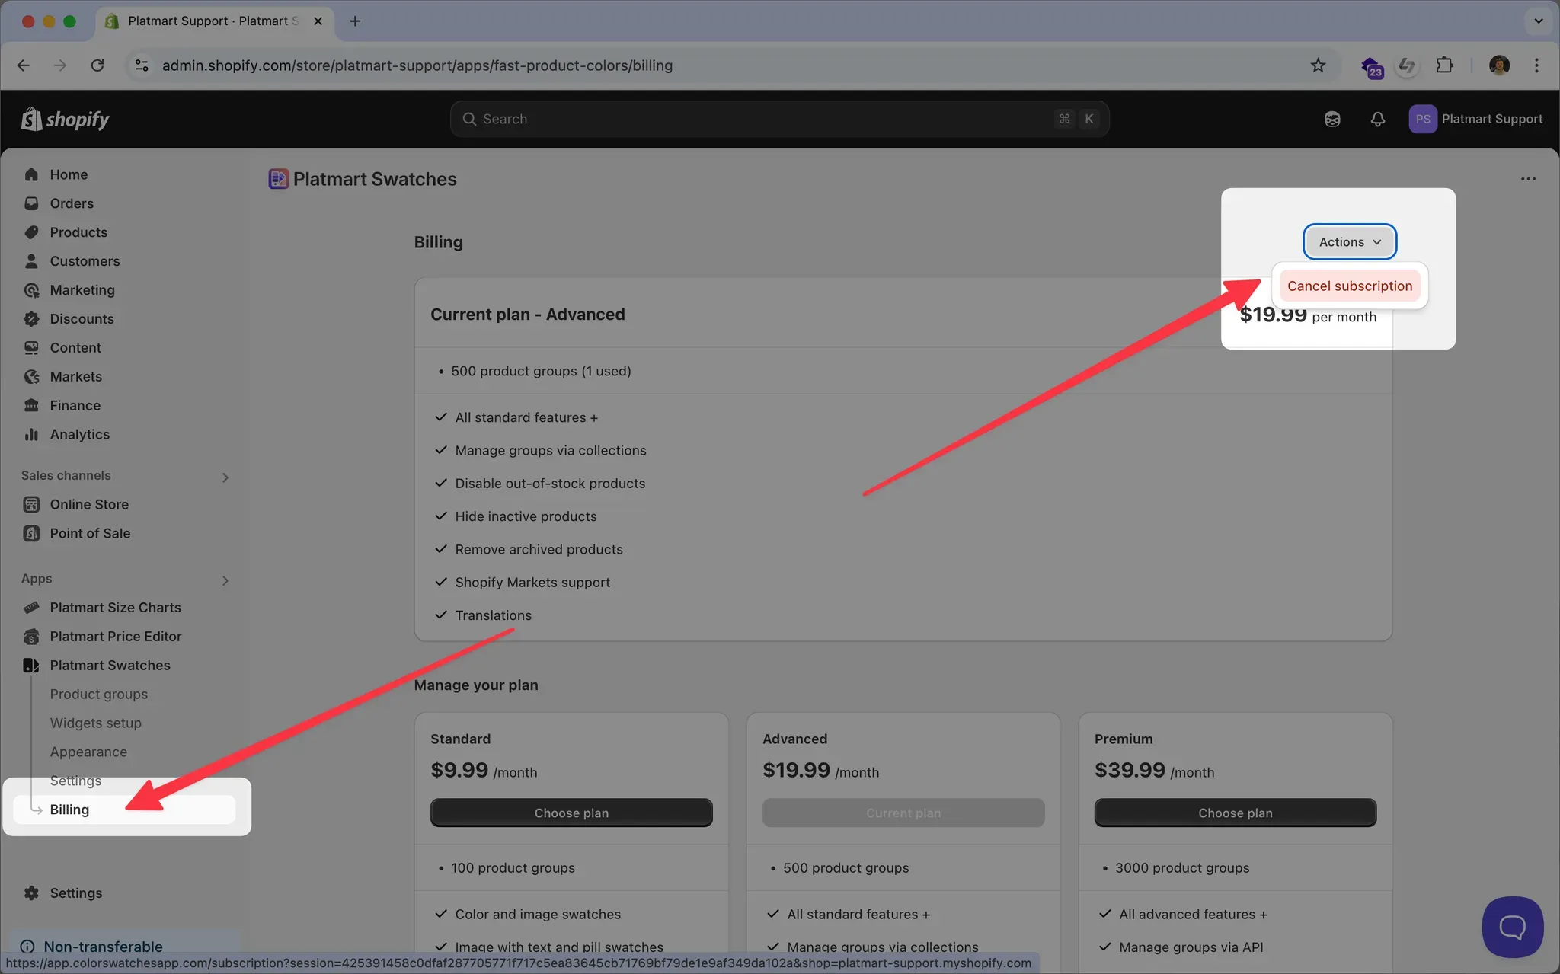Click the '3000 product groups' line

click(x=1182, y=868)
